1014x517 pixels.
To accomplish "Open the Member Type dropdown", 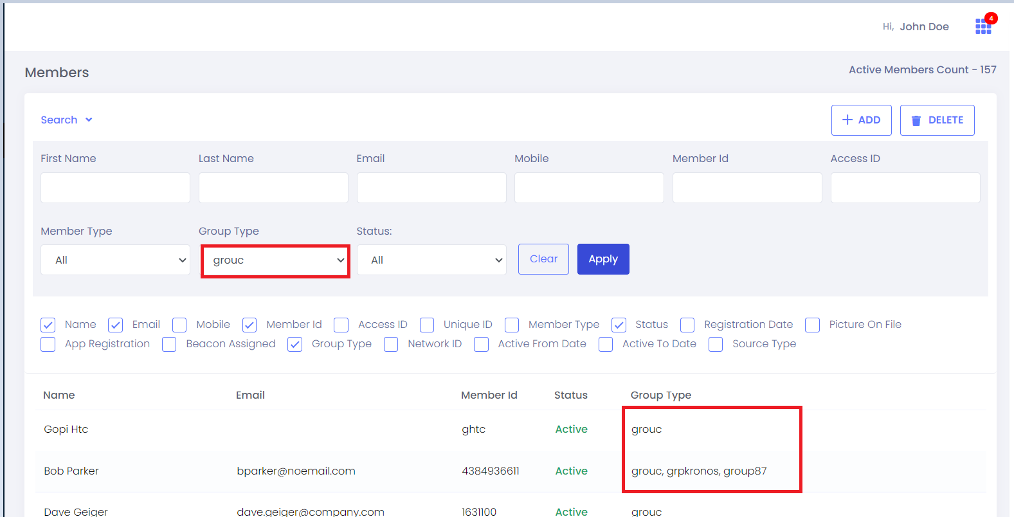I will (x=115, y=260).
